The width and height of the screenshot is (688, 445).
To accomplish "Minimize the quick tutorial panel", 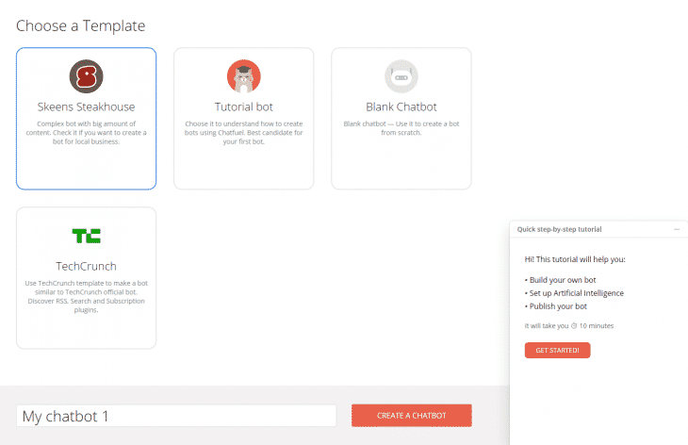I will [x=676, y=229].
